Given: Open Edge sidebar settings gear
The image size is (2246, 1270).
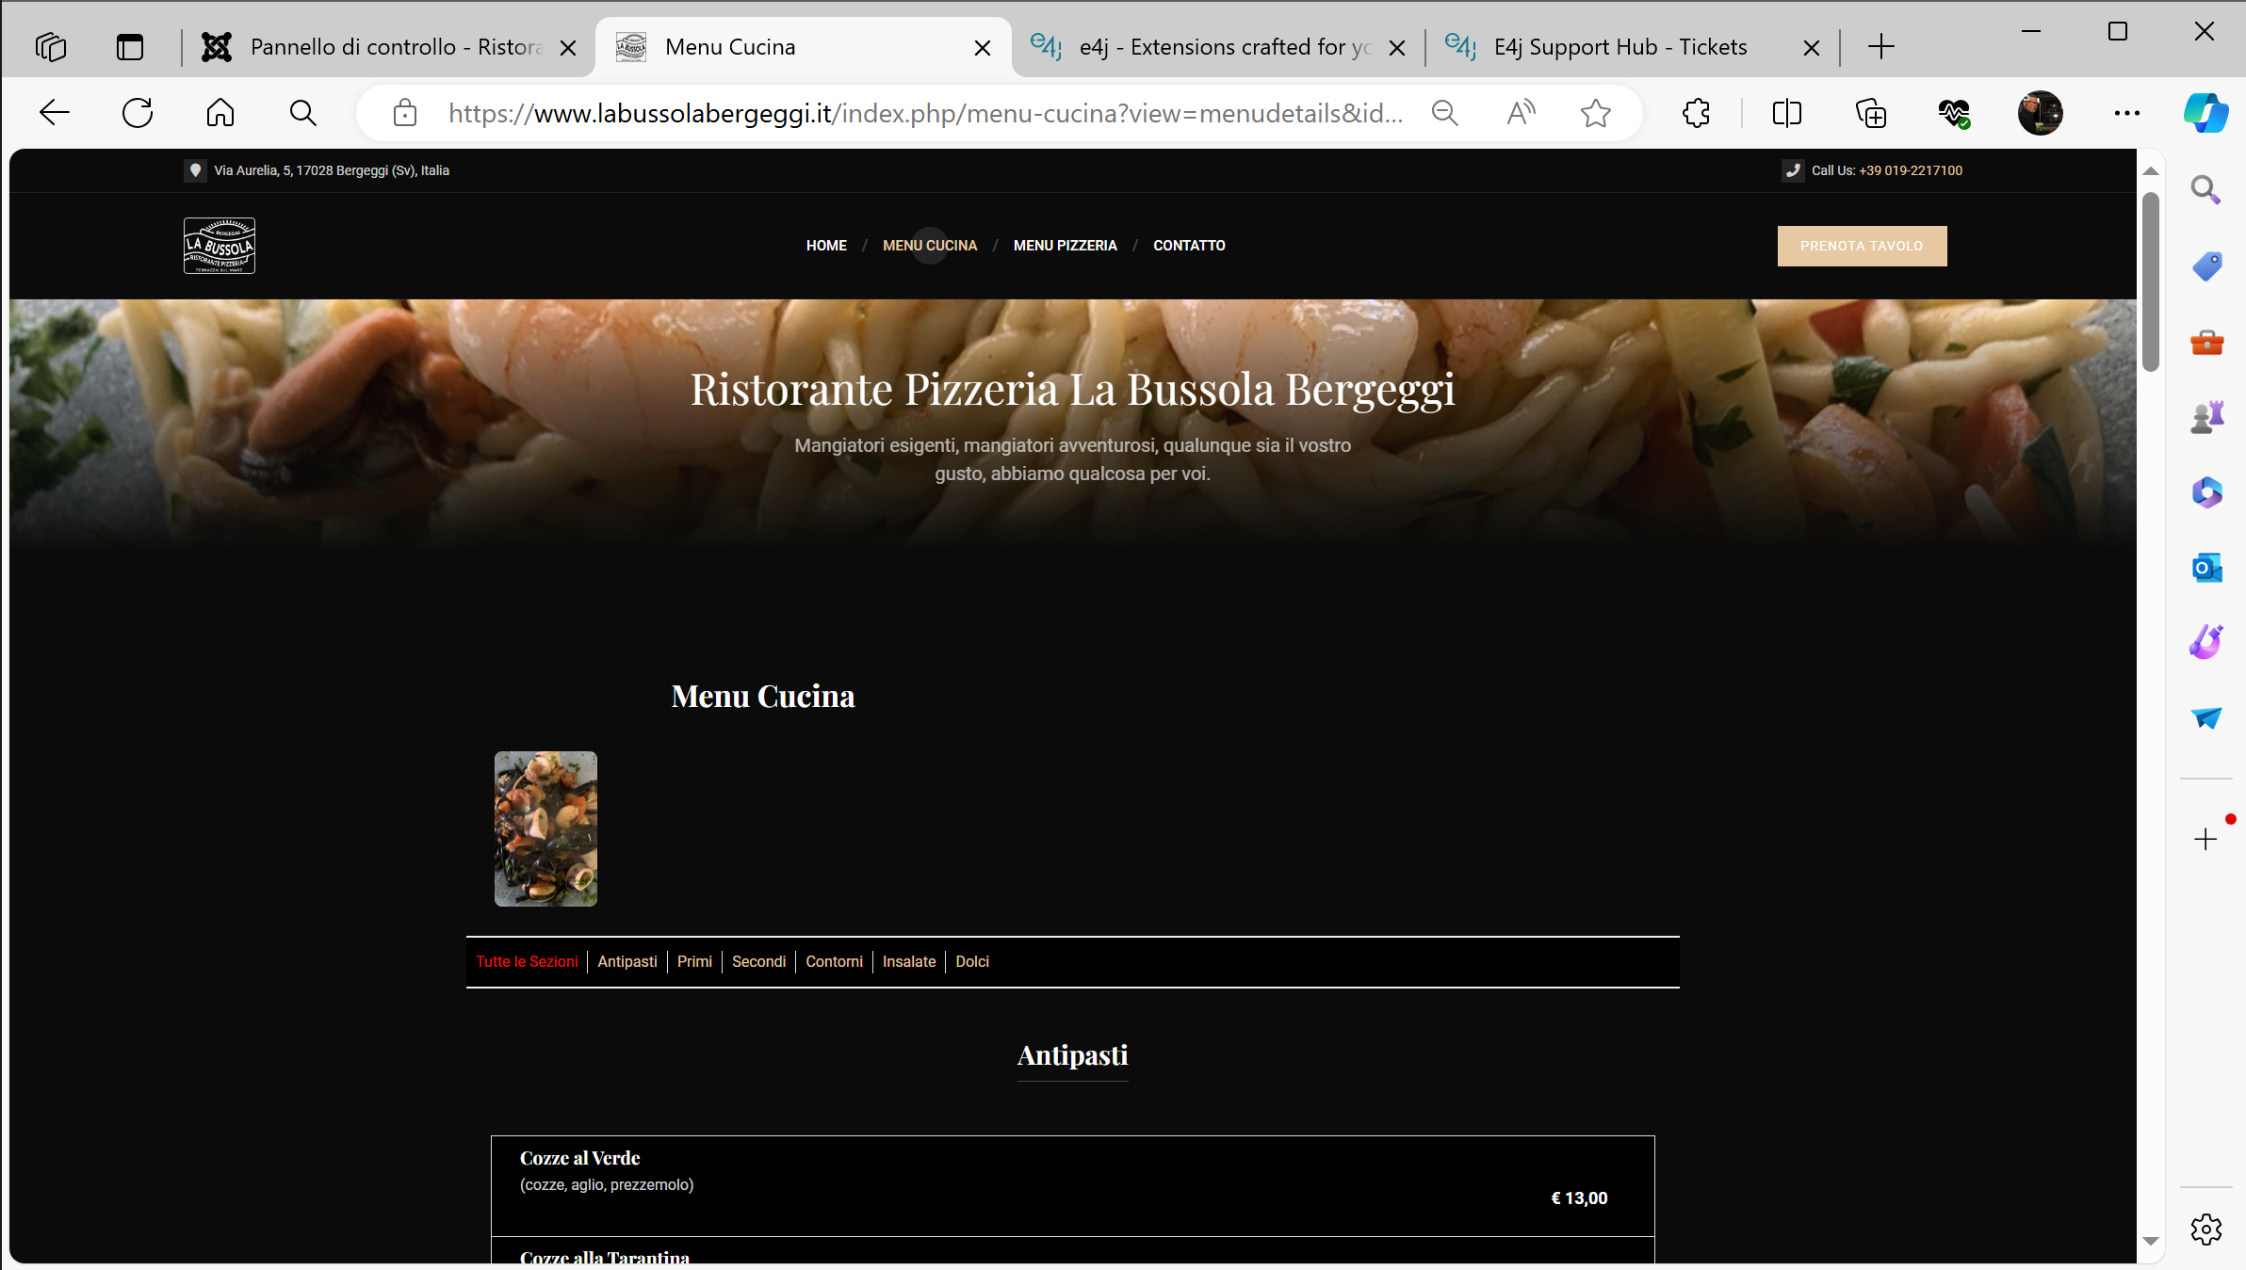Looking at the screenshot, I should pos(2205,1229).
